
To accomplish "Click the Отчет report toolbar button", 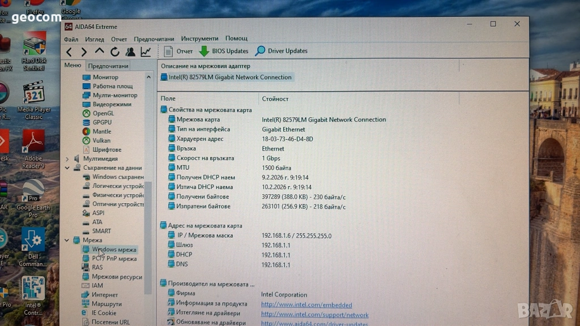I will [178, 51].
